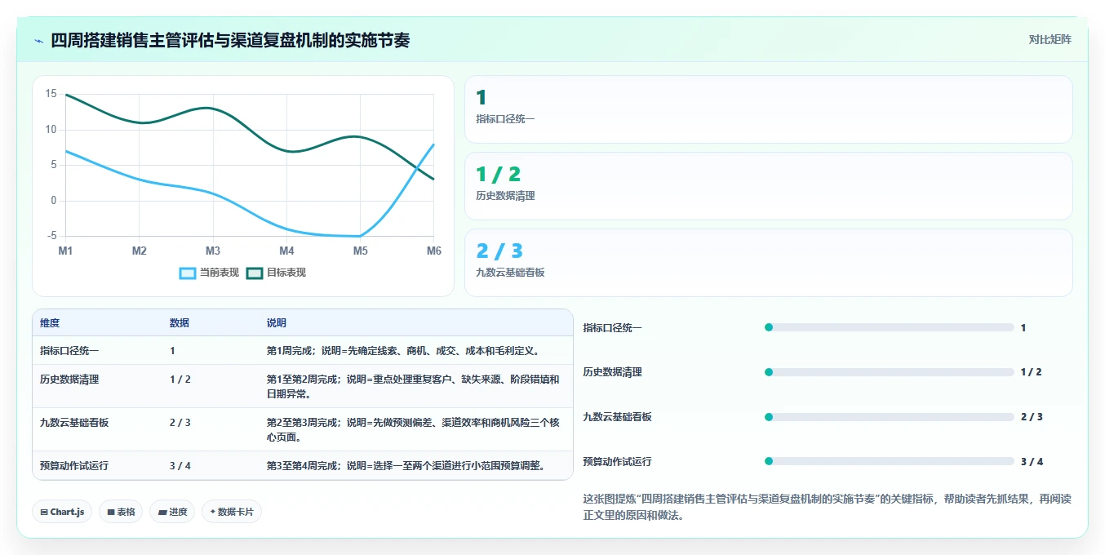Click the 数据卡片 tag chip
This screenshot has width=1105, height=555.
[232, 512]
